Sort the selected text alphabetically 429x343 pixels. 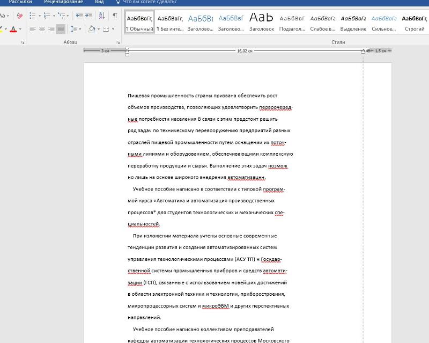coord(102,16)
